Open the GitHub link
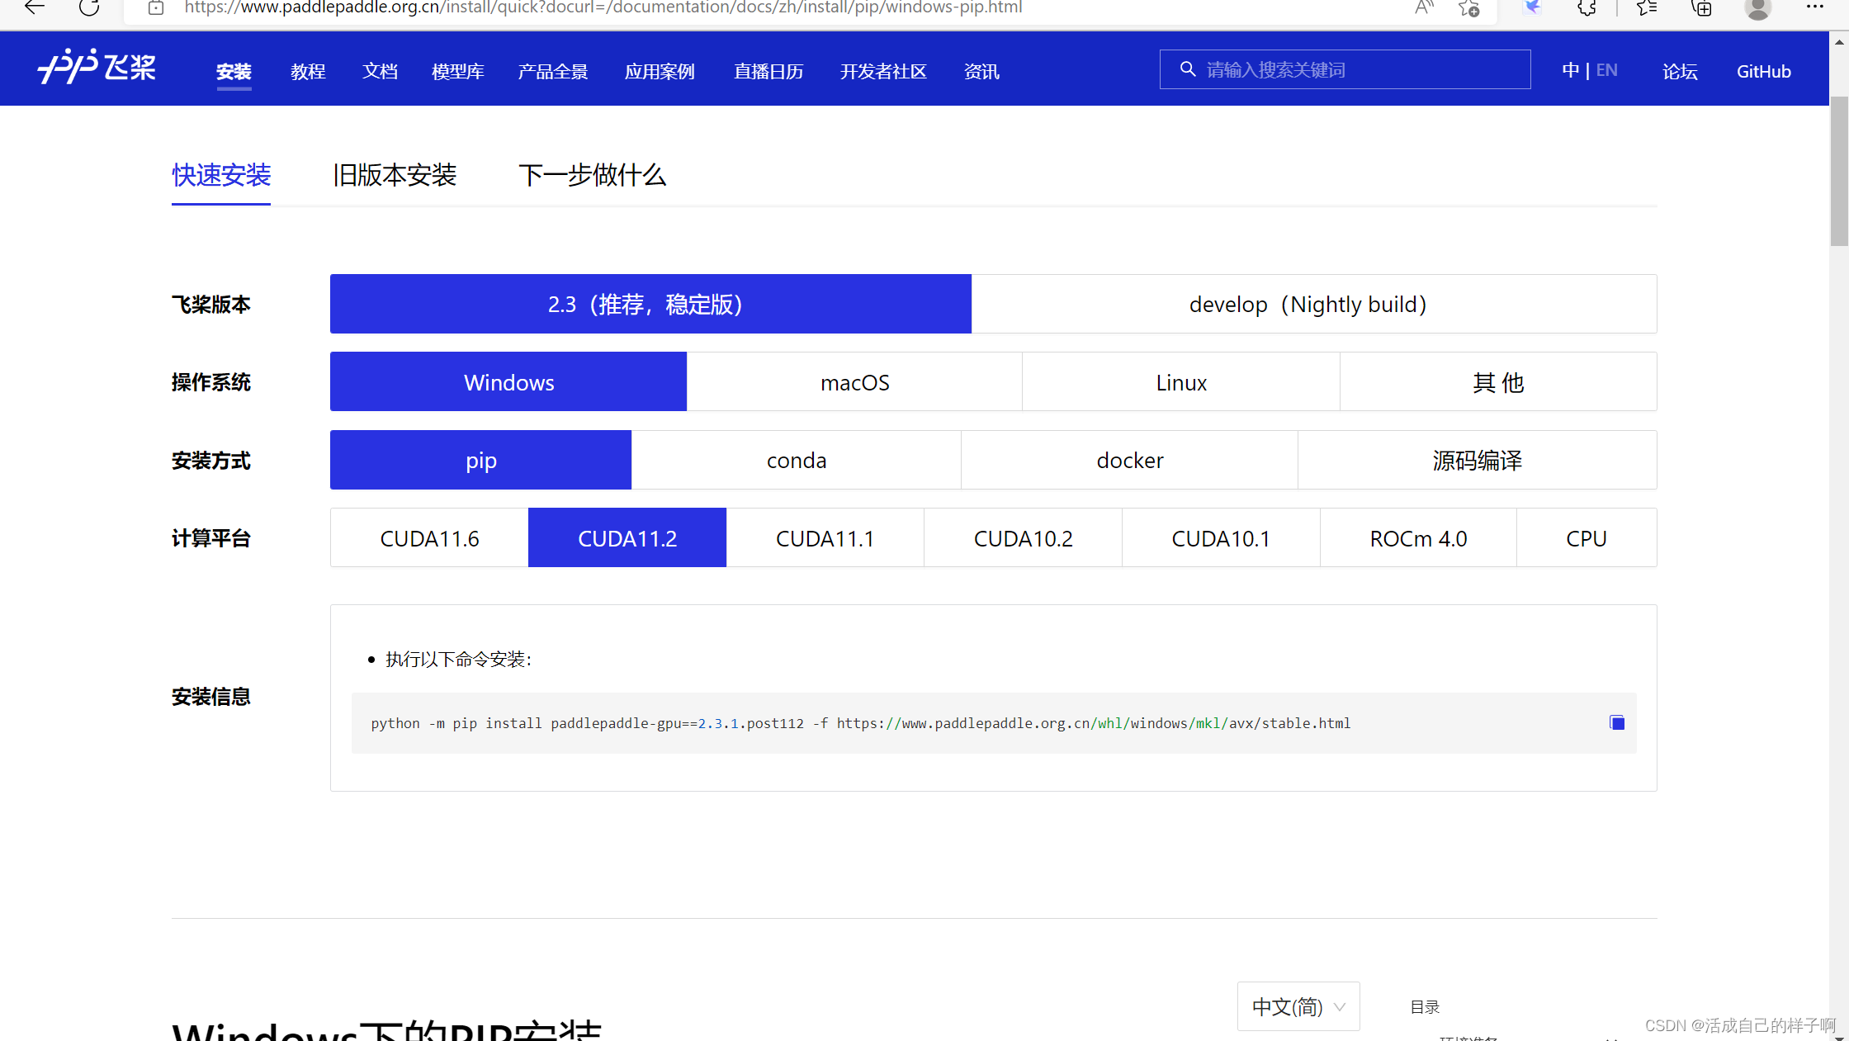Viewport: 1849px width, 1041px height. point(1763,72)
